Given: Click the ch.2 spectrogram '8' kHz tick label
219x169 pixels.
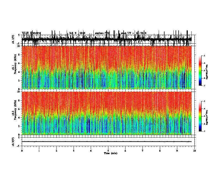Looking at the screenshot, I should (x=19, y=101).
